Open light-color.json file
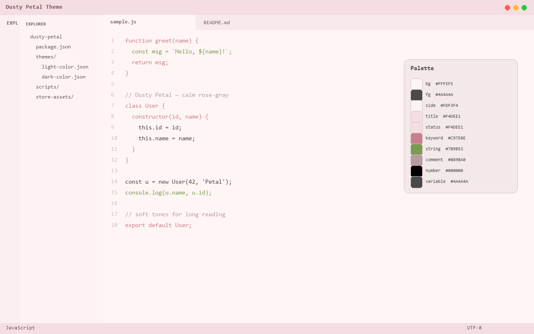Viewport: 534px width, 334px height. [x=65, y=67]
